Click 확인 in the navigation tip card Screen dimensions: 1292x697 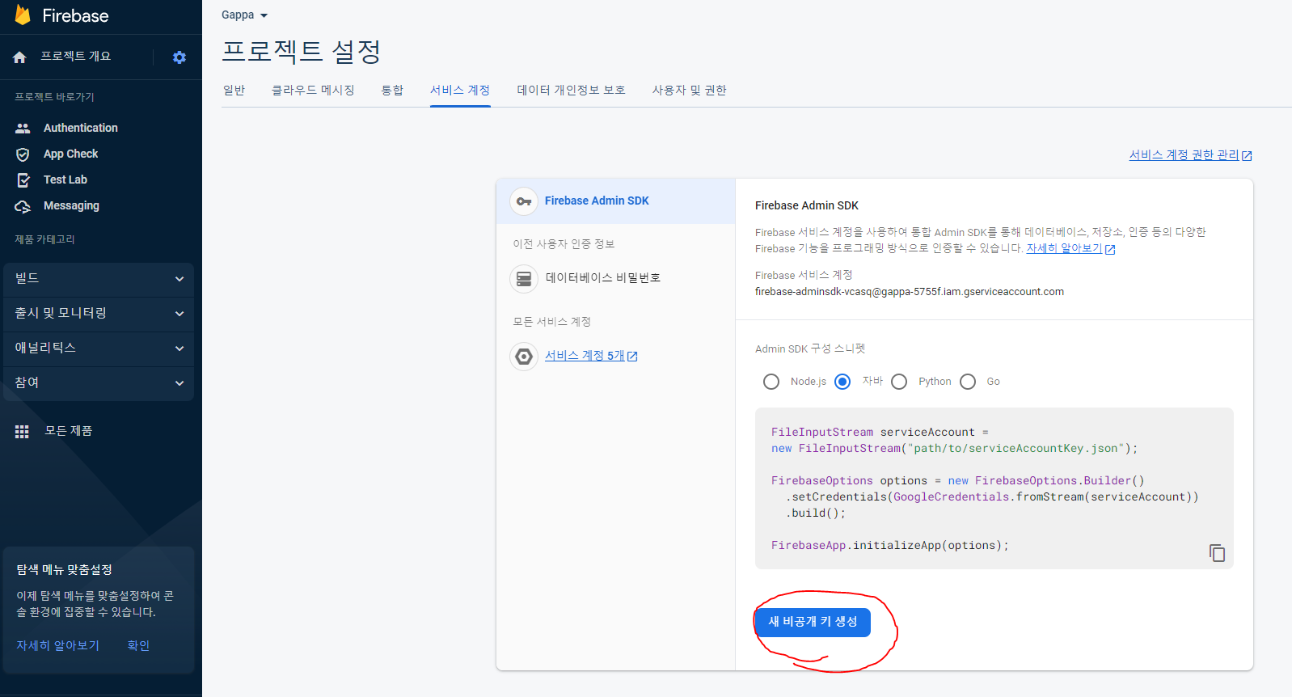click(138, 645)
